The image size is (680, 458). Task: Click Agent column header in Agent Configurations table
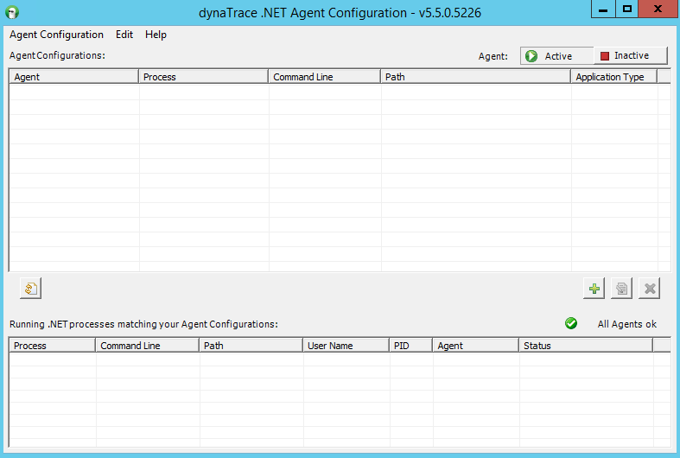73,77
